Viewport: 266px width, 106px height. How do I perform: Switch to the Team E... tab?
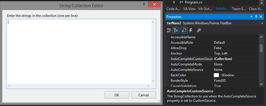coord(239,9)
